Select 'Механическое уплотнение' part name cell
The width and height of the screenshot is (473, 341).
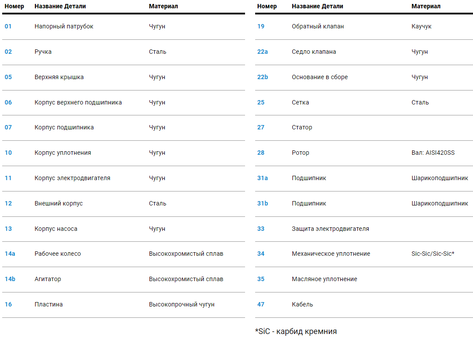tap(331, 254)
